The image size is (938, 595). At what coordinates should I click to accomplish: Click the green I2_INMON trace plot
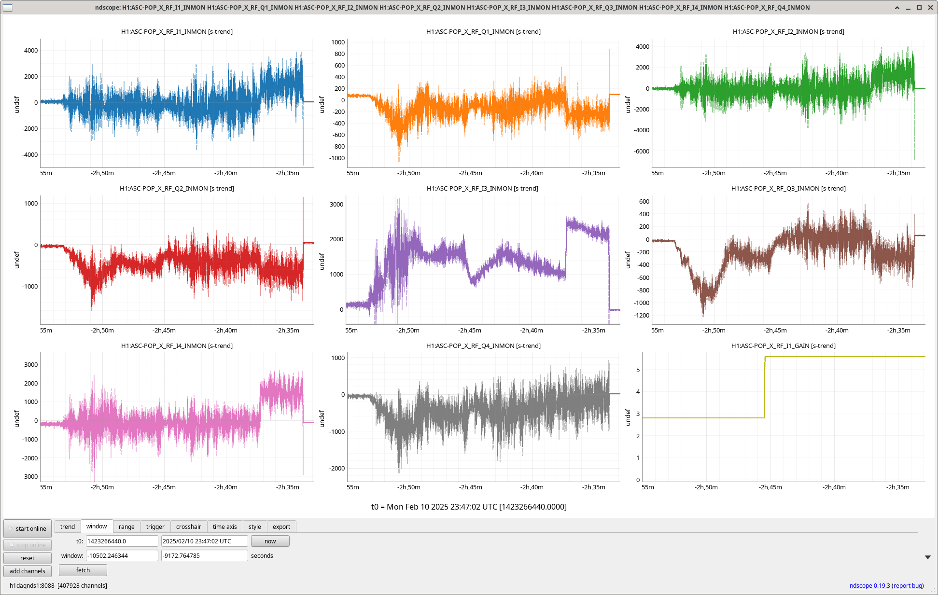click(x=788, y=103)
